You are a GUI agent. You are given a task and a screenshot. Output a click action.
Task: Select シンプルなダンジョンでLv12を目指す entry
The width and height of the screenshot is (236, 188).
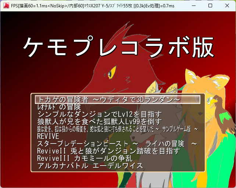coord(100,114)
